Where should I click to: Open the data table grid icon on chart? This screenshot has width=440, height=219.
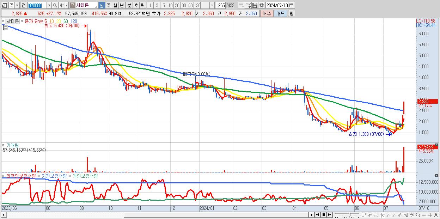(5, 27)
